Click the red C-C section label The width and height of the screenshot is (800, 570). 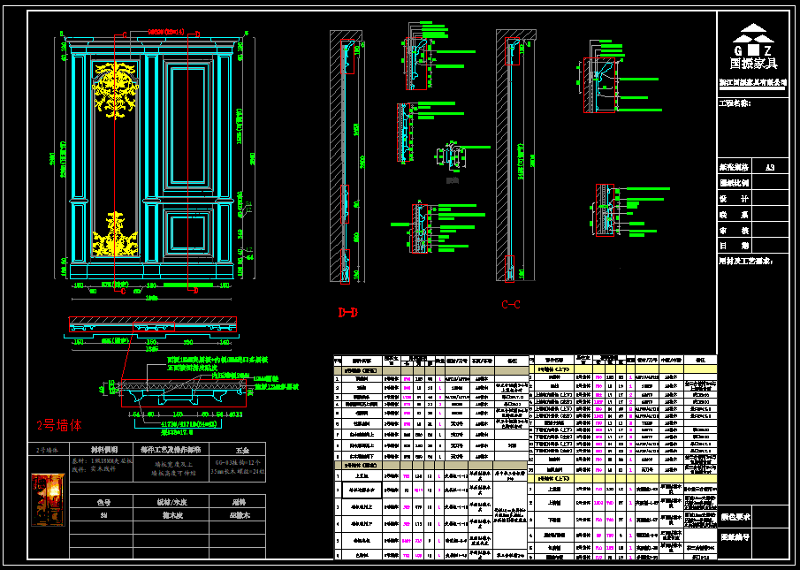(x=511, y=306)
